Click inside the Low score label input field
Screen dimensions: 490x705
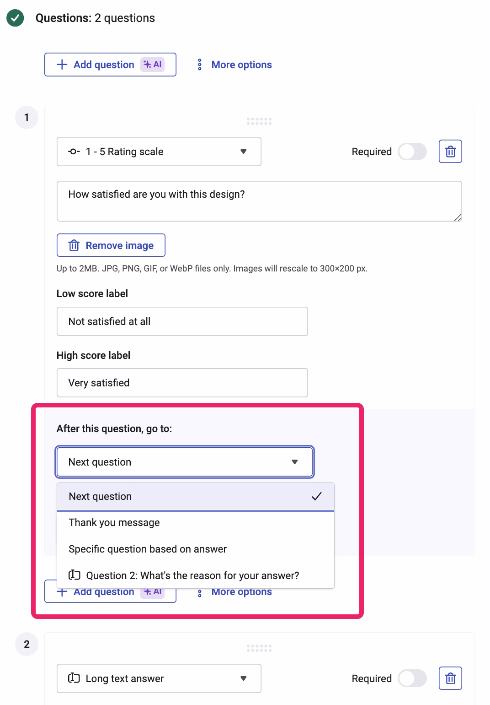[x=182, y=321]
